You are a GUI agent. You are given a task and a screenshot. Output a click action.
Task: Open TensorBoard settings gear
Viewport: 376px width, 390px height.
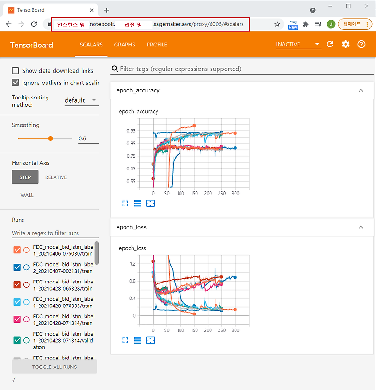(345, 44)
